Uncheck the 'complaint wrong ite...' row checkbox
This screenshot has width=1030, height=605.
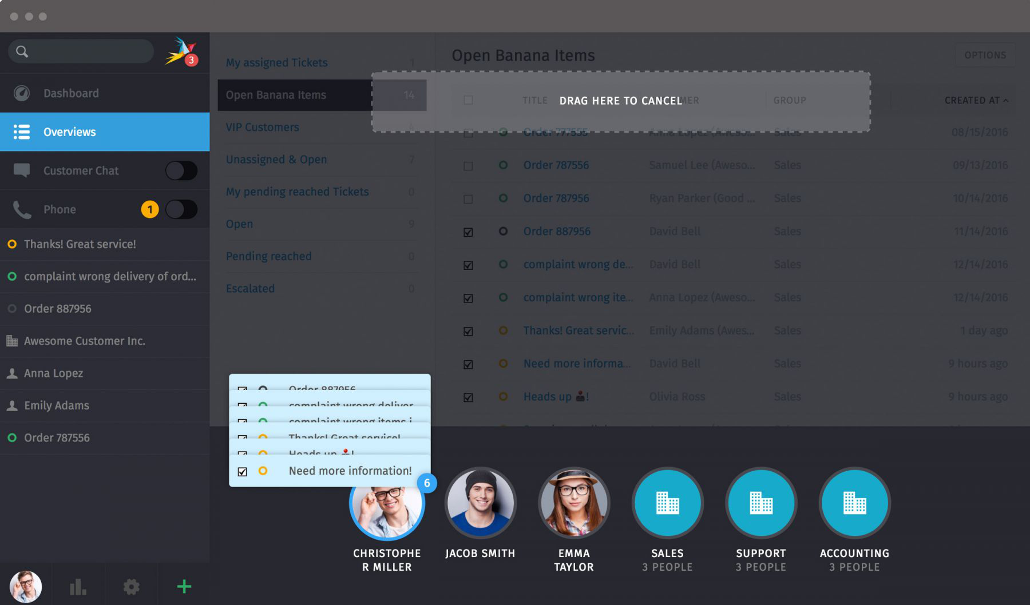[468, 298]
